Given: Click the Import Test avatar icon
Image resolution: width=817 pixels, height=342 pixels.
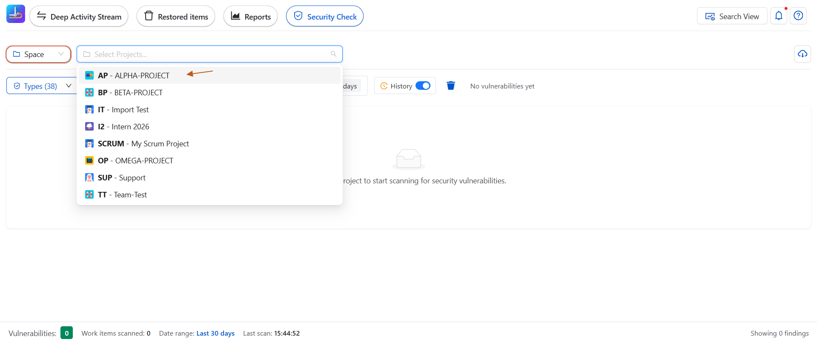Looking at the screenshot, I should pos(89,109).
